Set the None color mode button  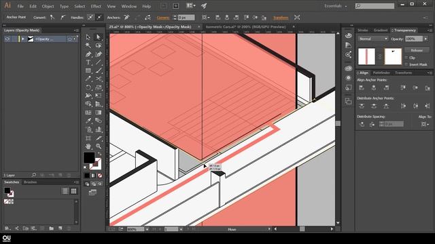(100, 176)
